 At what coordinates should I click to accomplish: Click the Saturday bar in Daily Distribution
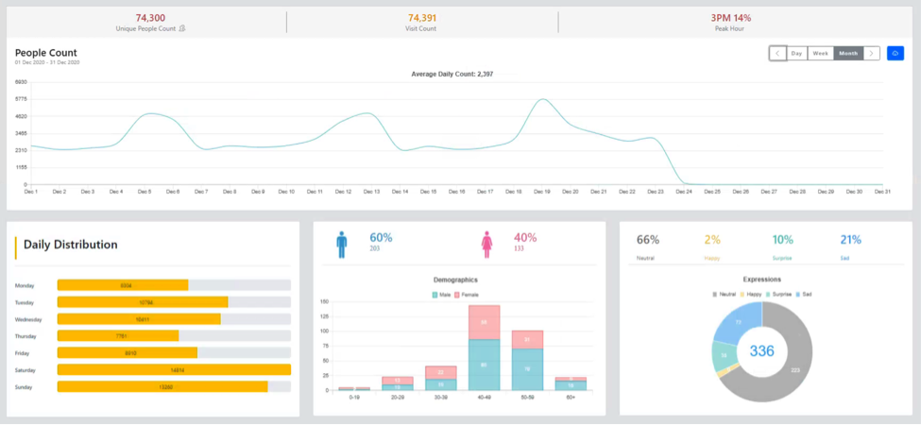(174, 369)
